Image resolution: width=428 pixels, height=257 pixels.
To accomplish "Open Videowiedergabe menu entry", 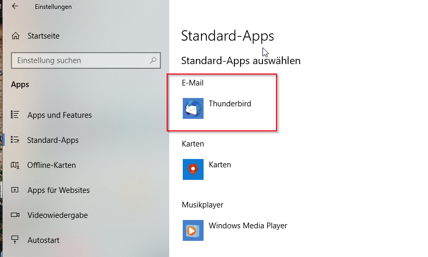I will pyautogui.click(x=58, y=215).
